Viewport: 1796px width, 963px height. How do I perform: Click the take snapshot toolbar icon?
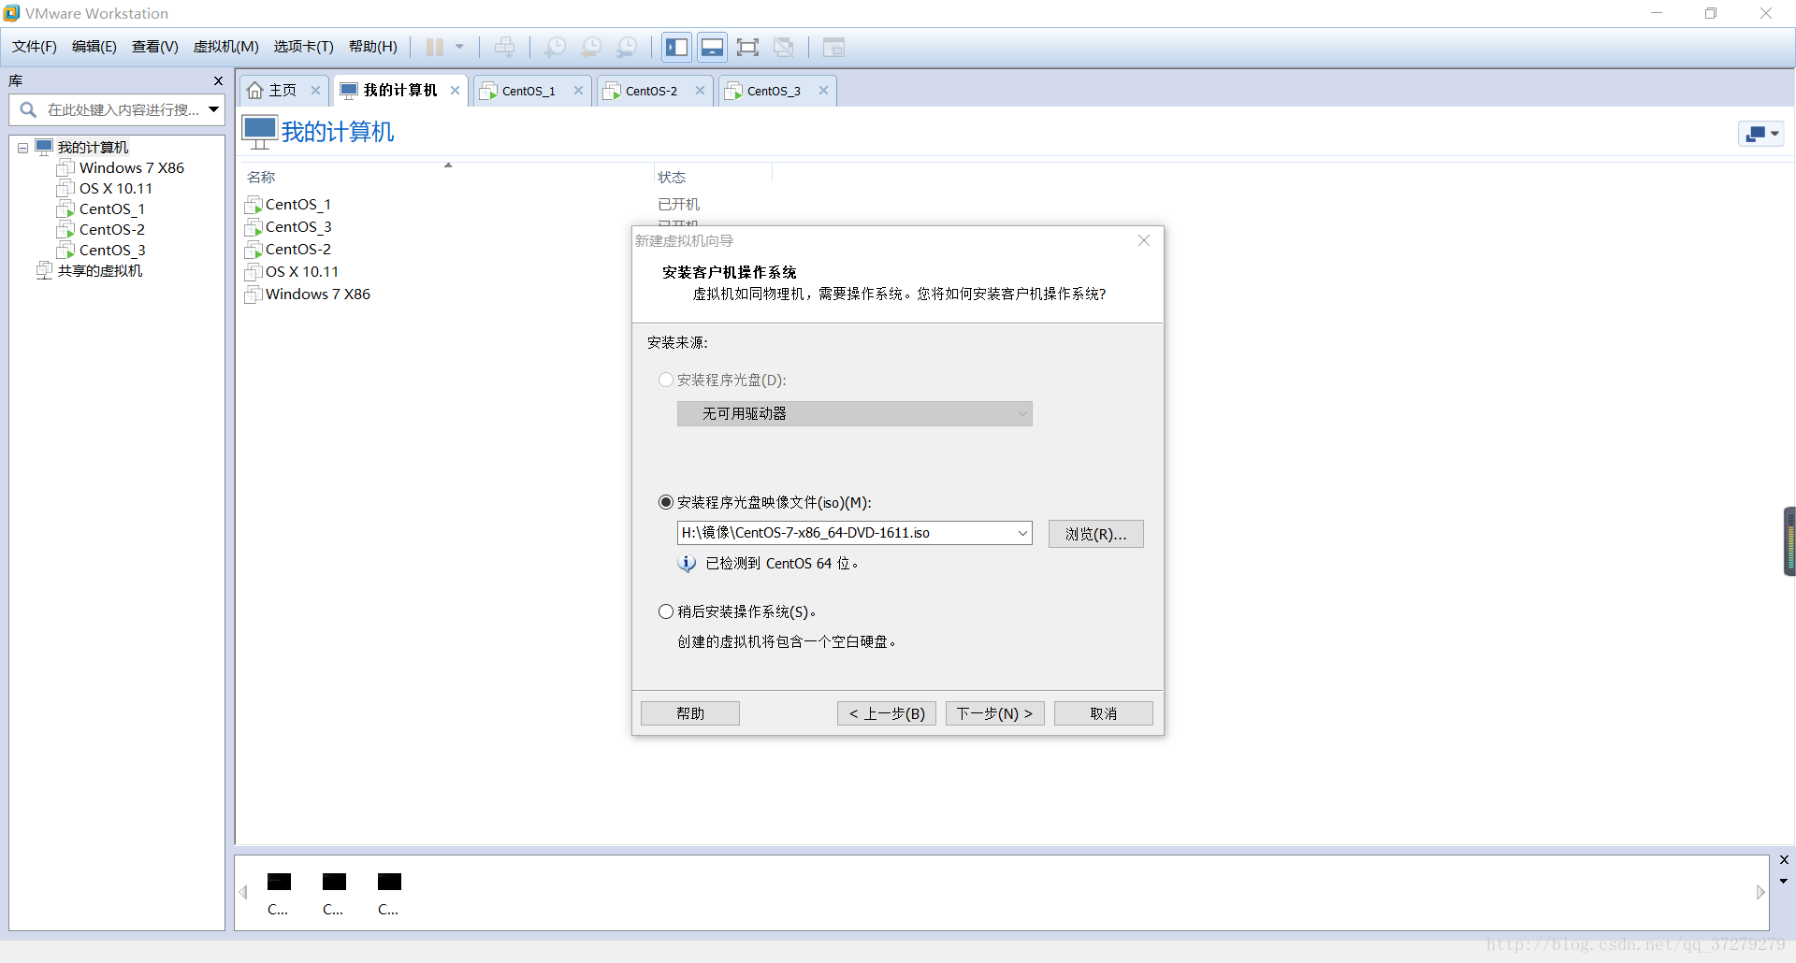pos(555,47)
